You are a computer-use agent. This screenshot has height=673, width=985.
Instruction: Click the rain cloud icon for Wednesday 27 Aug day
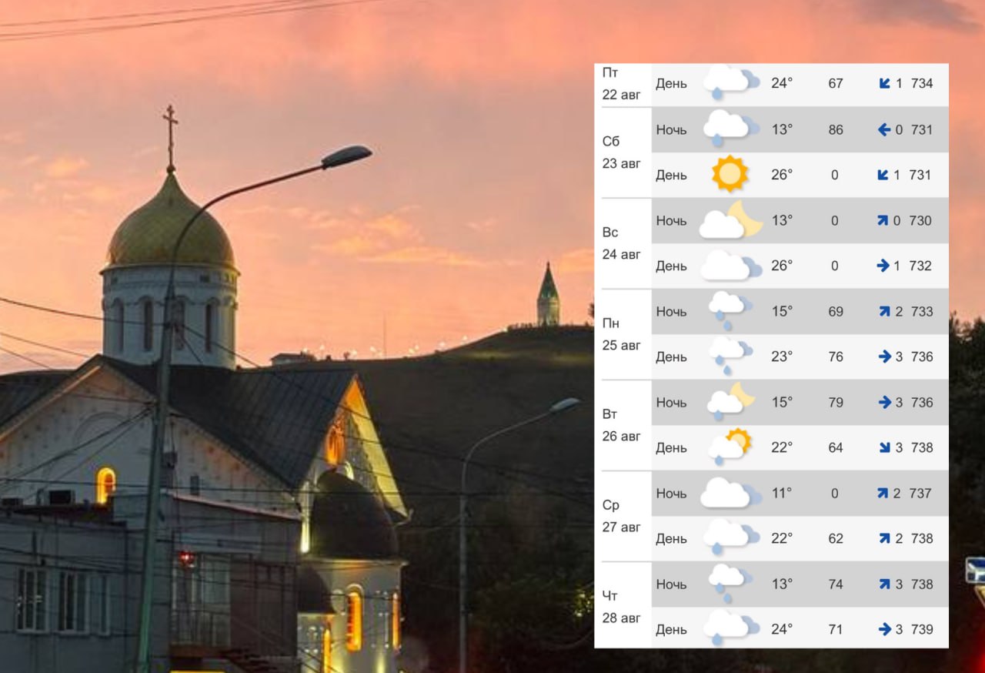(x=731, y=537)
